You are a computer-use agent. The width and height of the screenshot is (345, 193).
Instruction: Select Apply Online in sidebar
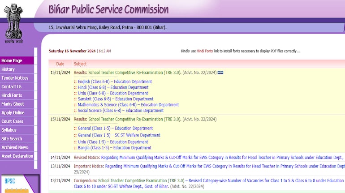17,112
